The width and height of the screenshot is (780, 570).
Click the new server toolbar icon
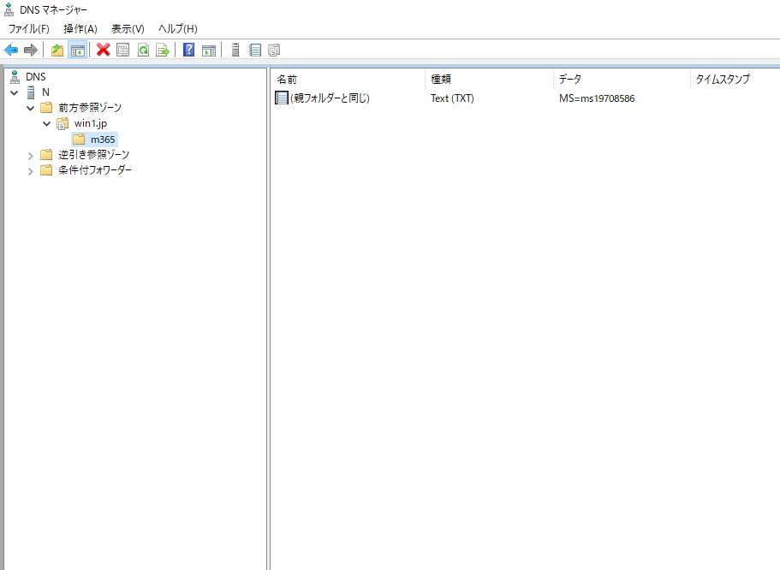(235, 50)
